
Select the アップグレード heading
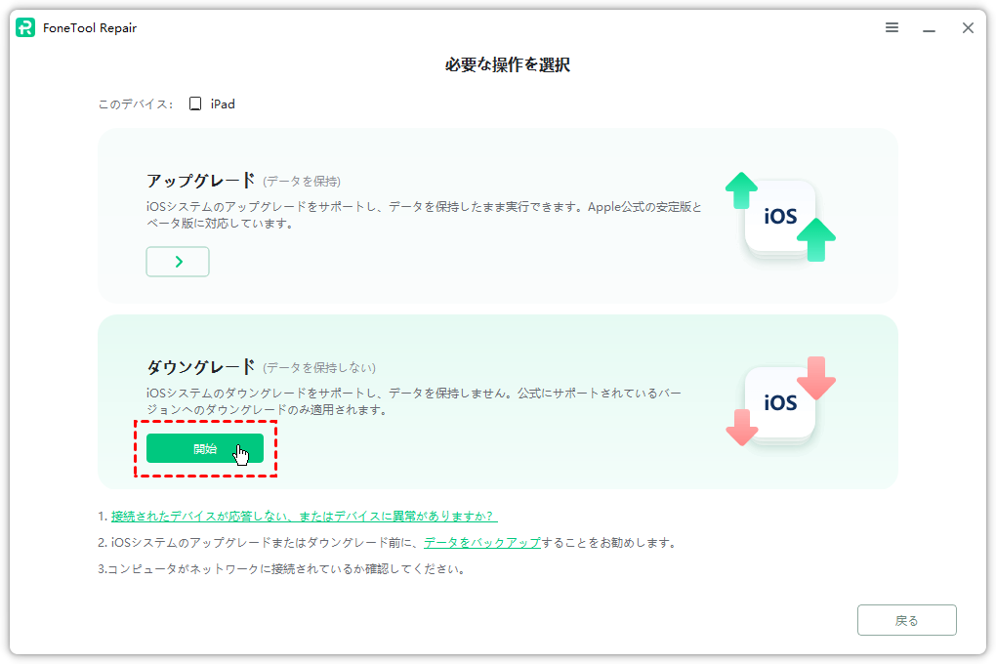click(200, 181)
